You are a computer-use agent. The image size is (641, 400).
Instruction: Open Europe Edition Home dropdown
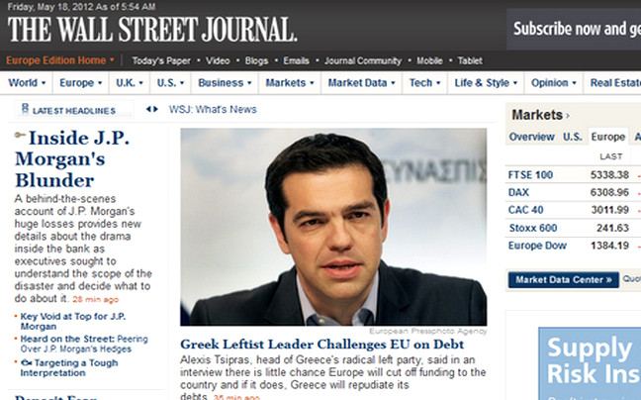(60, 60)
